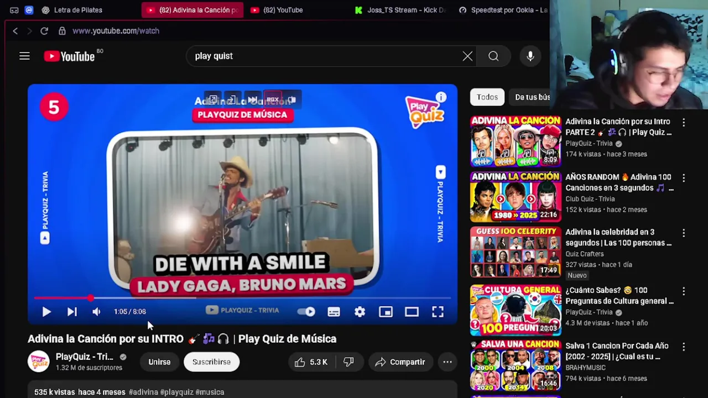Select the Todos filter chip

487,97
